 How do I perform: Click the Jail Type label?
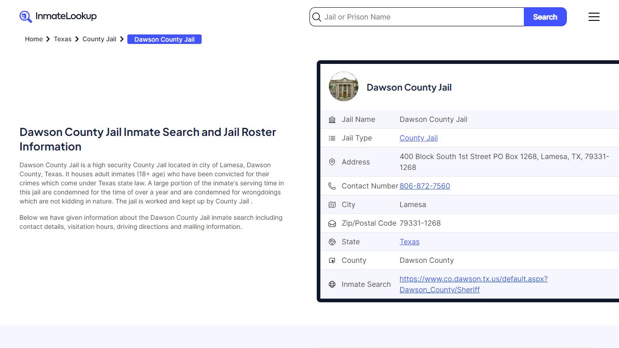pyautogui.click(x=357, y=138)
